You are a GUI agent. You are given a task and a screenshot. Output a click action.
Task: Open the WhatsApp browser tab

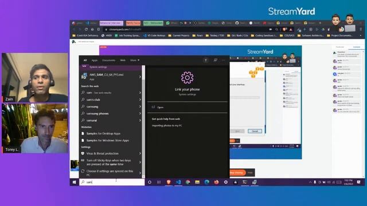168,23
